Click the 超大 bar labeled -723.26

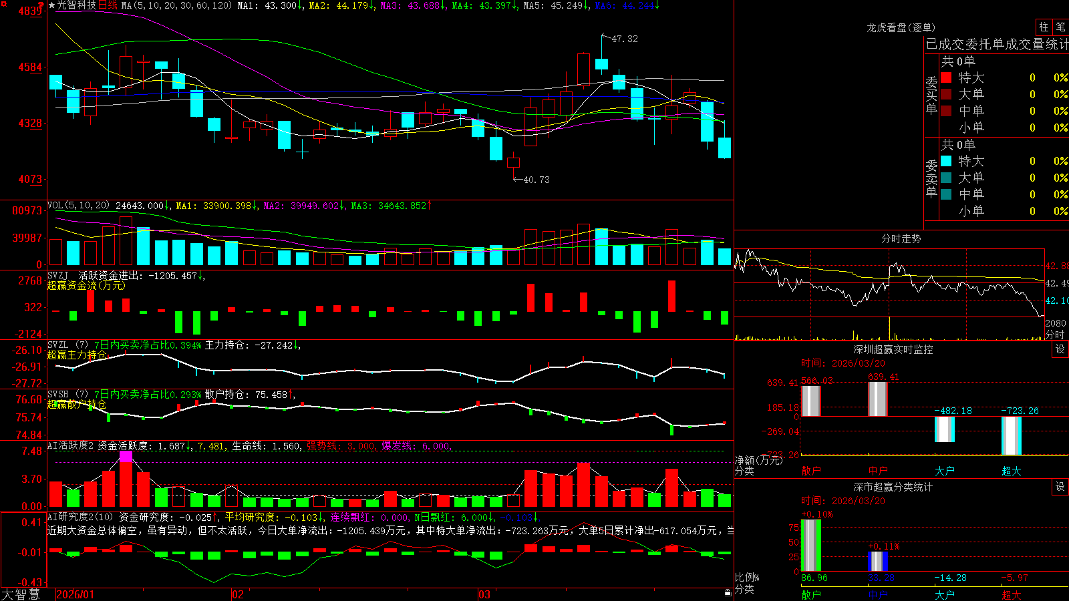(1012, 435)
